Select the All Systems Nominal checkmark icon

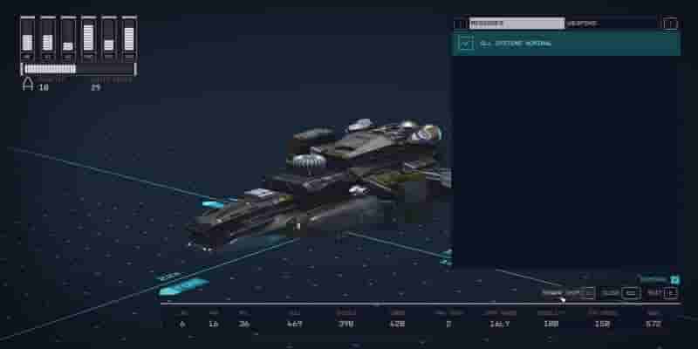click(x=466, y=44)
